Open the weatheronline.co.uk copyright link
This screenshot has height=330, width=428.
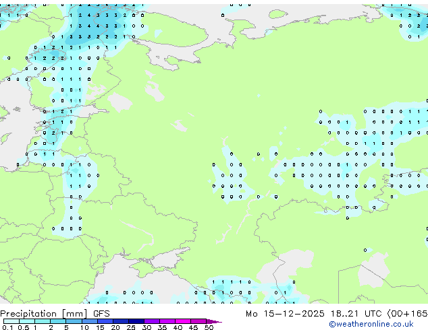[371, 324]
